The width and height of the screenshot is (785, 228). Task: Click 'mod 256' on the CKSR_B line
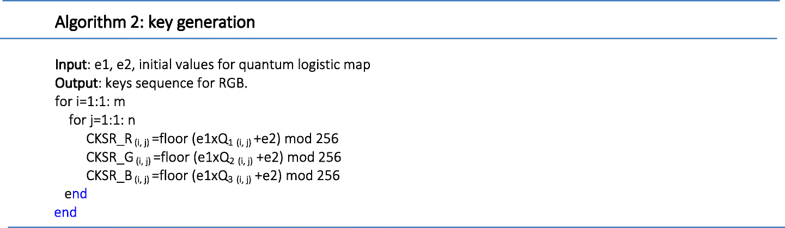coord(313,176)
